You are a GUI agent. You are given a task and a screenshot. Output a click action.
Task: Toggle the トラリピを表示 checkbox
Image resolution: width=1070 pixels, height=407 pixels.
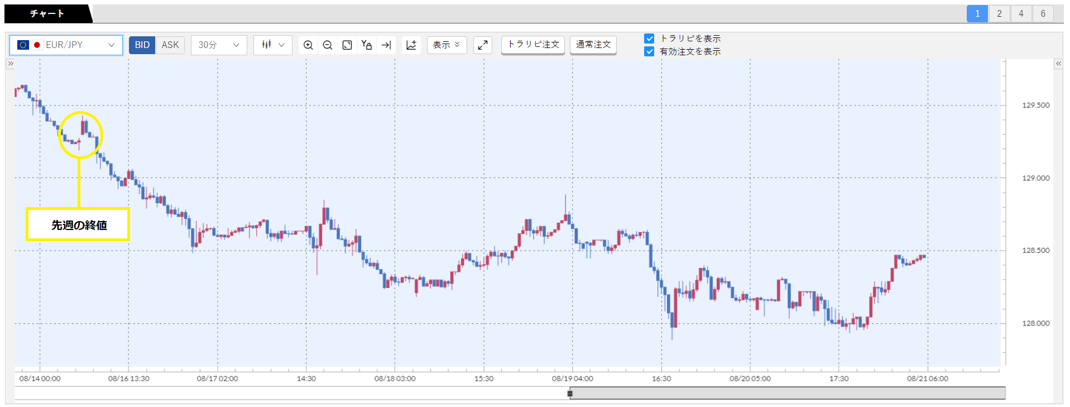click(649, 39)
